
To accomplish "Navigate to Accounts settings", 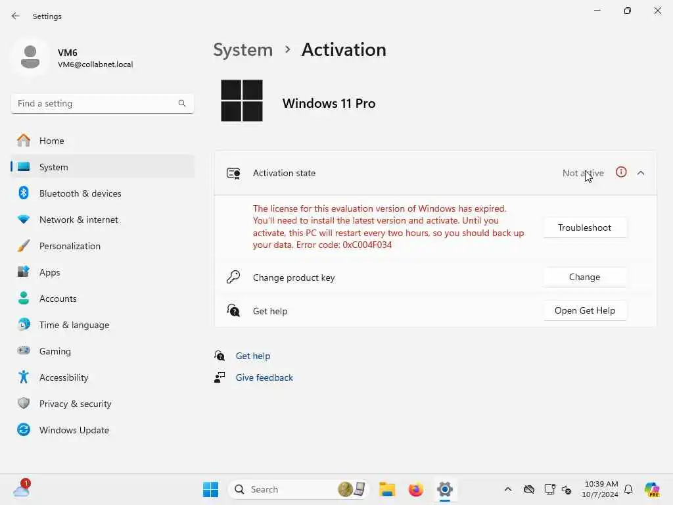I will pyautogui.click(x=103, y=299).
